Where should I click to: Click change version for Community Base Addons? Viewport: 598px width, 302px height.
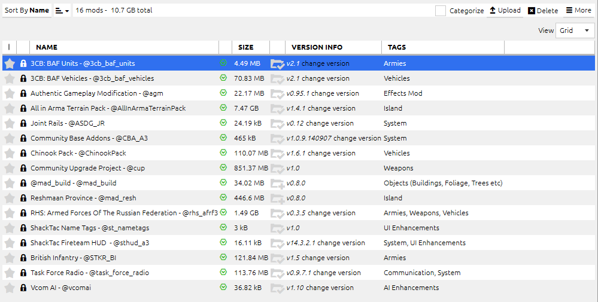pyautogui.click(x=357, y=138)
